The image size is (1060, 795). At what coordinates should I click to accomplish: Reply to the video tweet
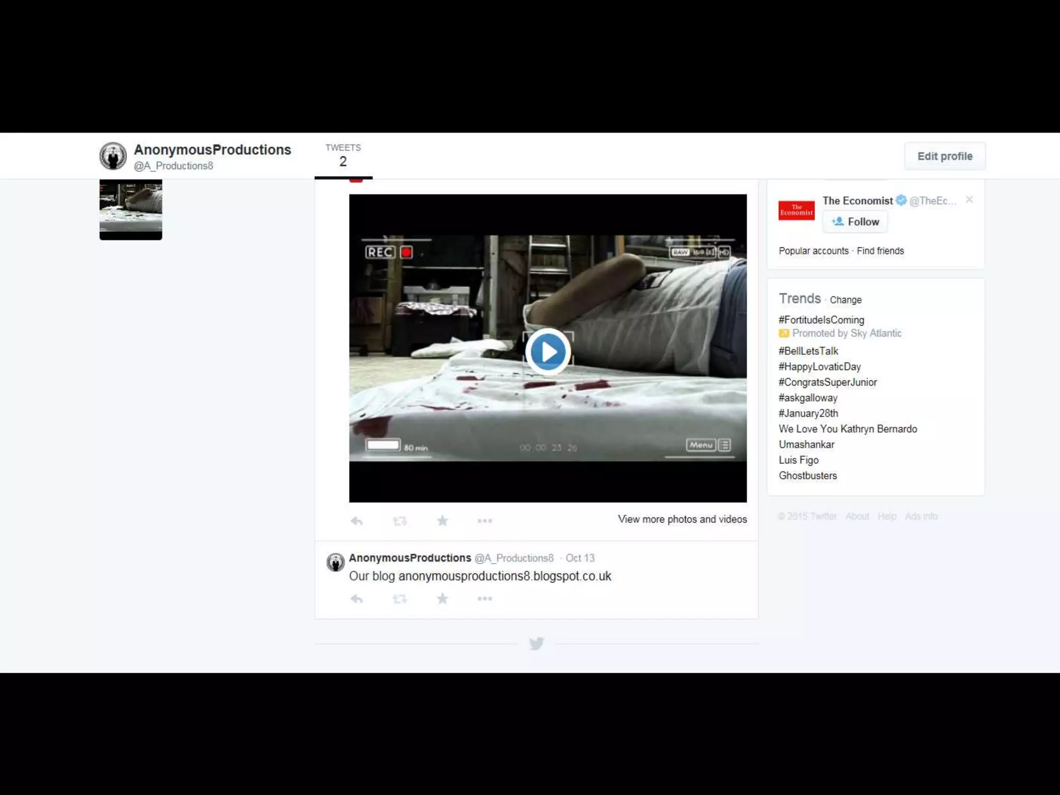point(357,521)
